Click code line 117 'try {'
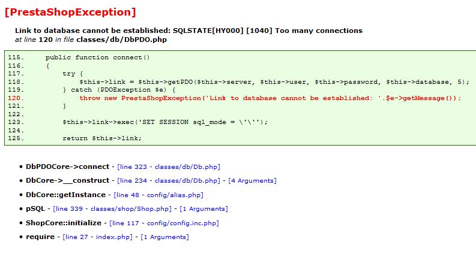The image size is (476, 254). (46, 74)
